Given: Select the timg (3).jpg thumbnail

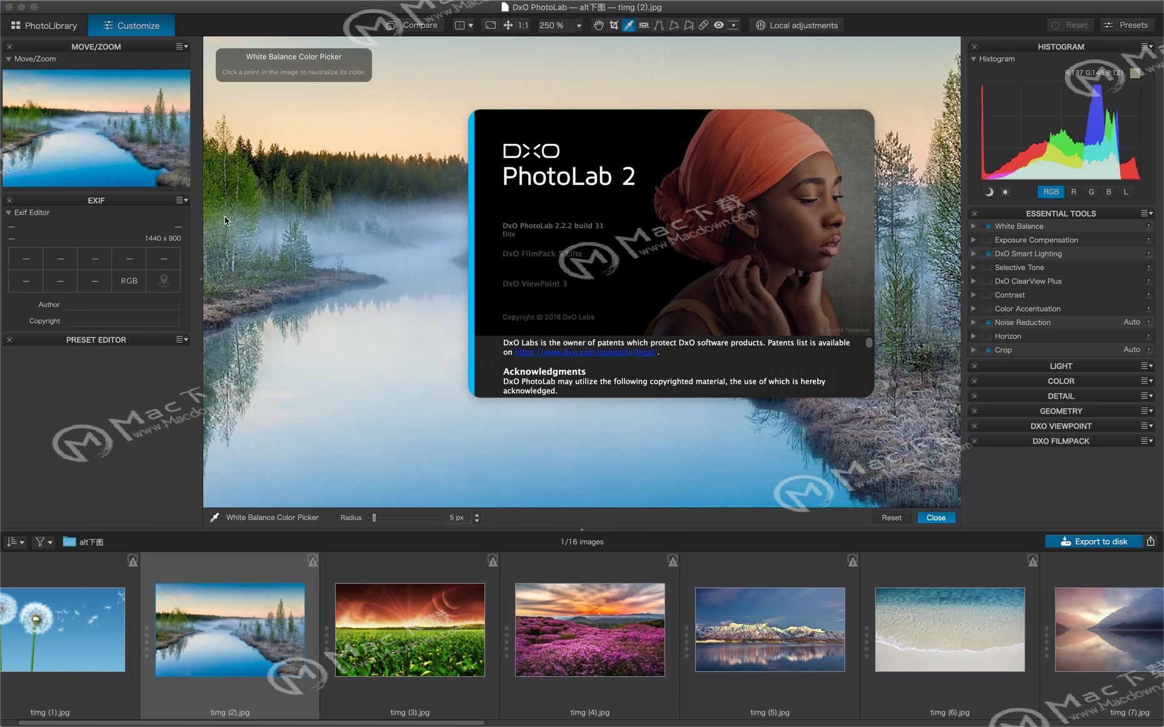Looking at the screenshot, I should pyautogui.click(x=410, y=630).
